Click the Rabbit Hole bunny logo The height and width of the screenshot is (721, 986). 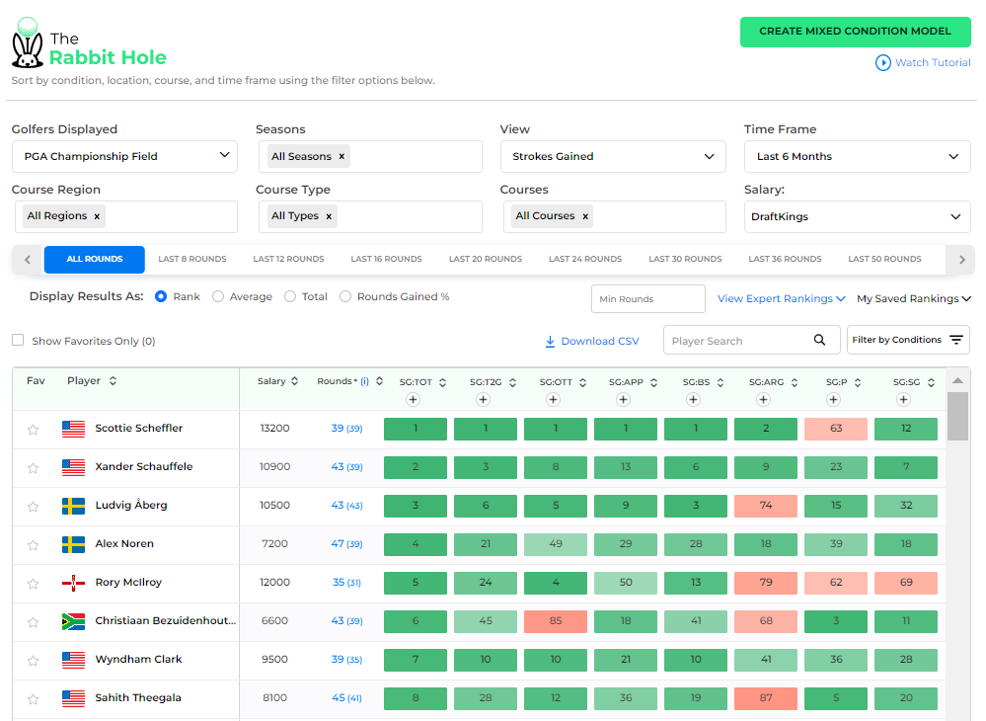point(27,43)
